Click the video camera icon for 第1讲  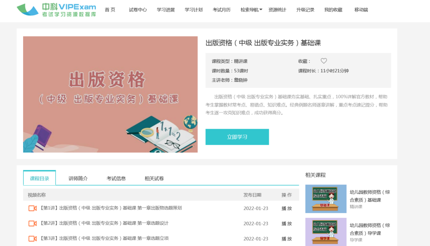click(33, 208)
